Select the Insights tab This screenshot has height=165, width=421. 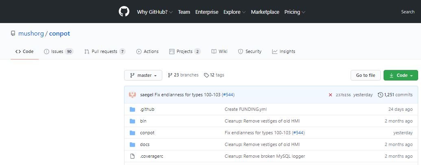point(284,51)
